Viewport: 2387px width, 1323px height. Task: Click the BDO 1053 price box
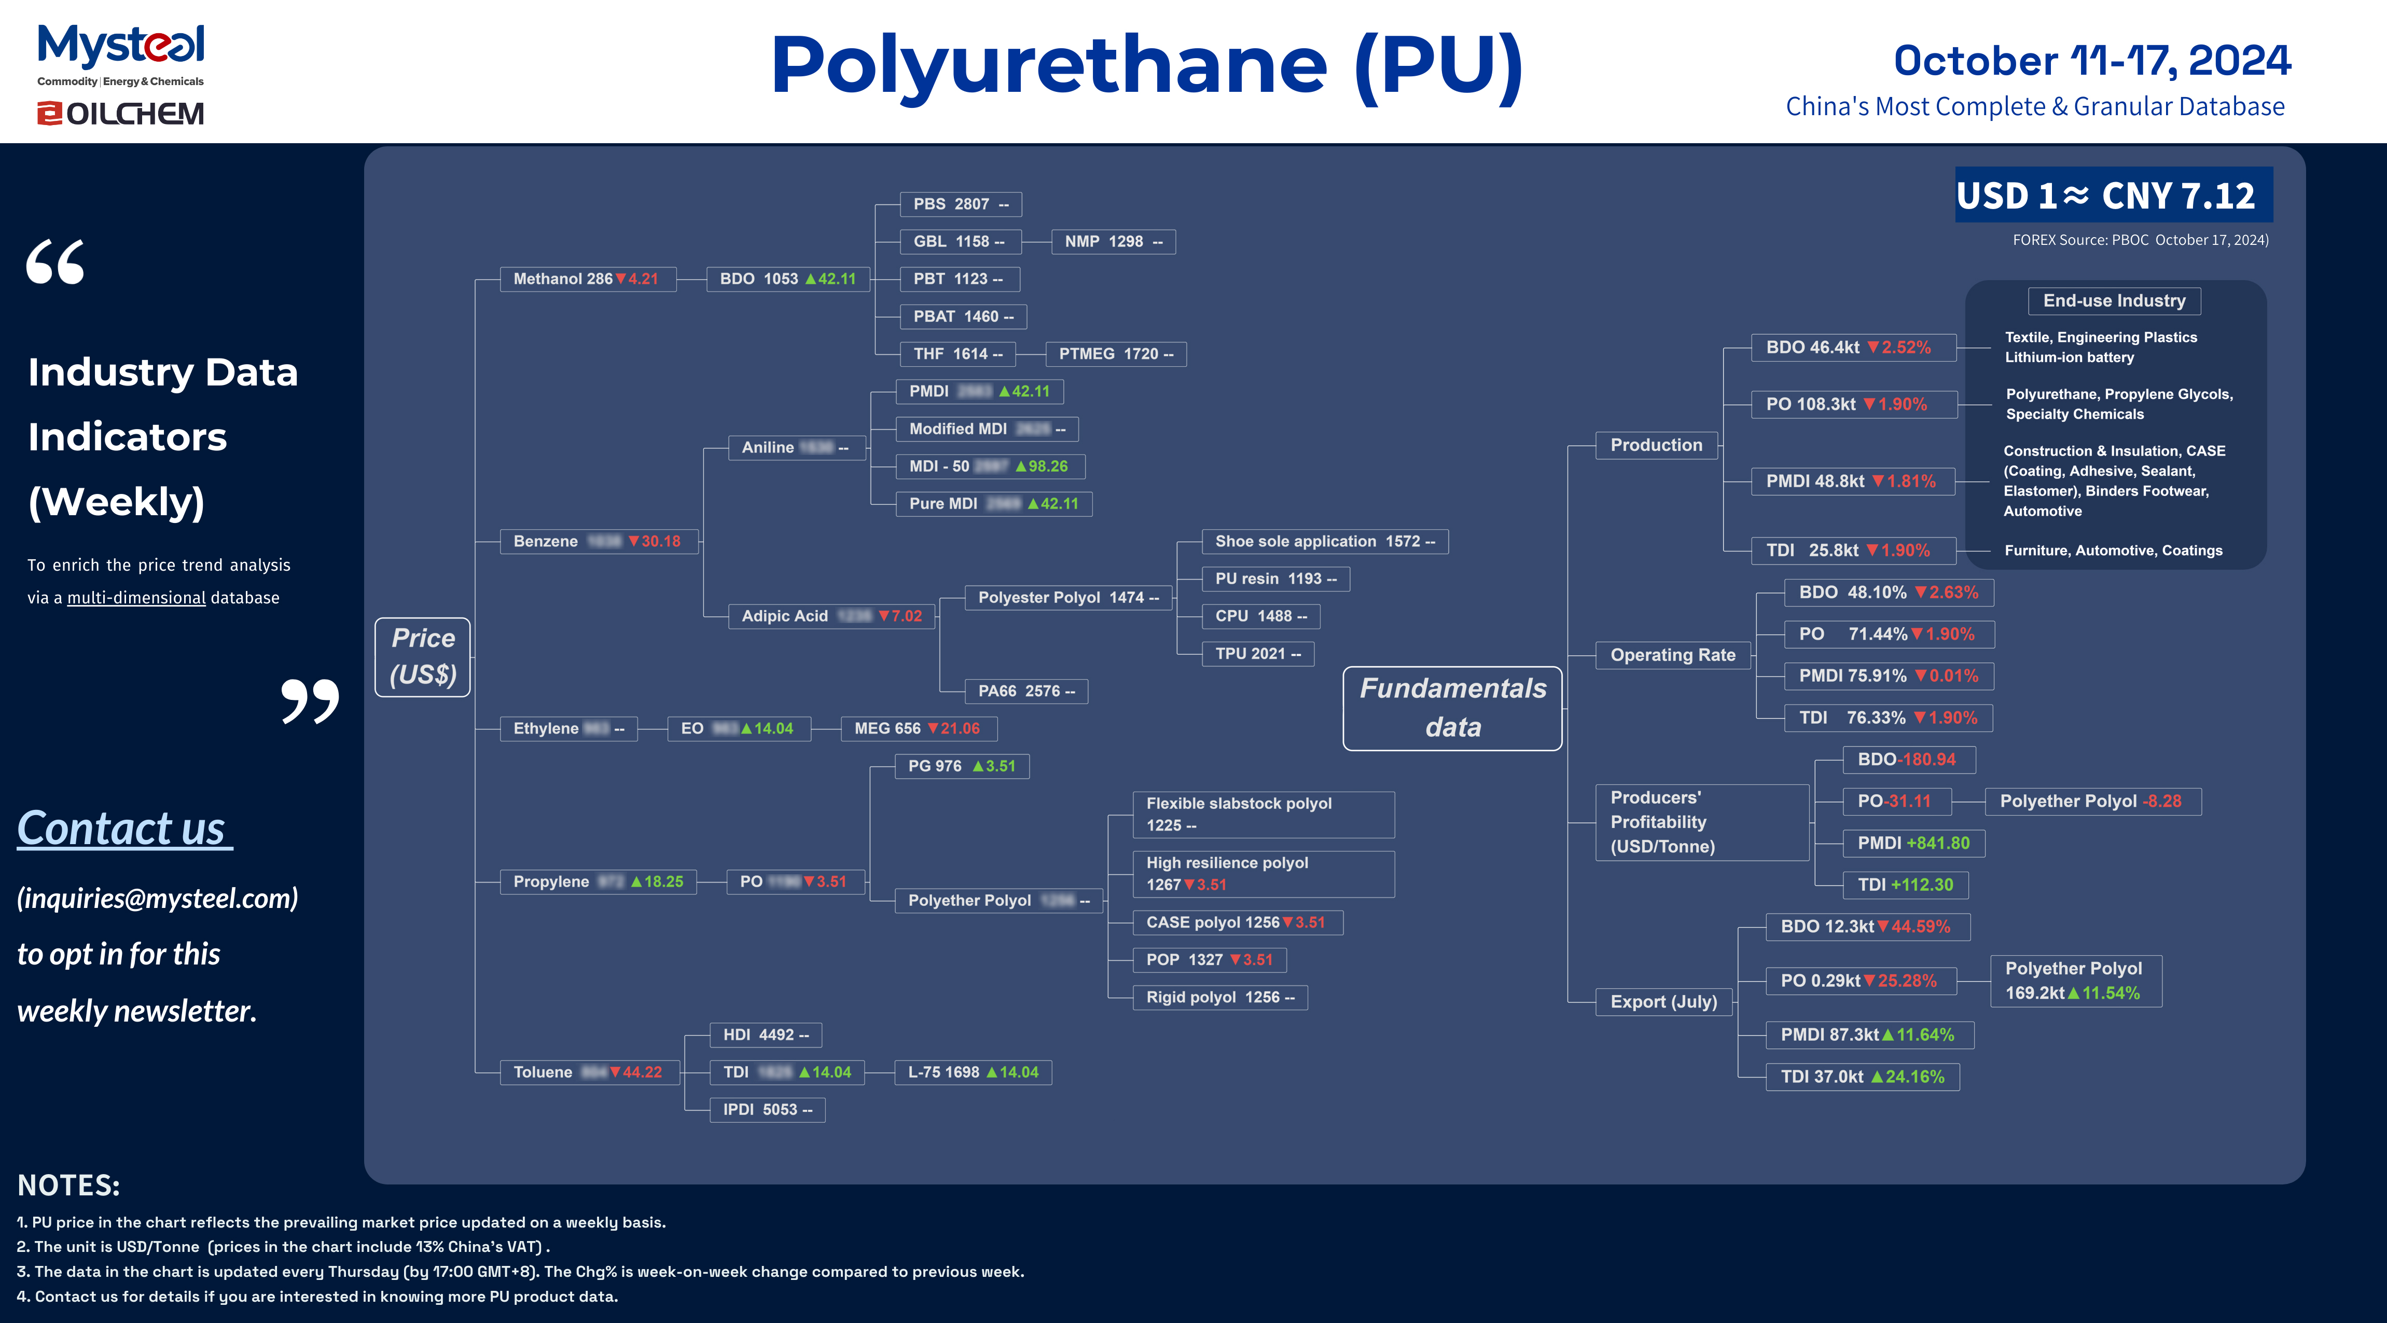tap(788, 279)
